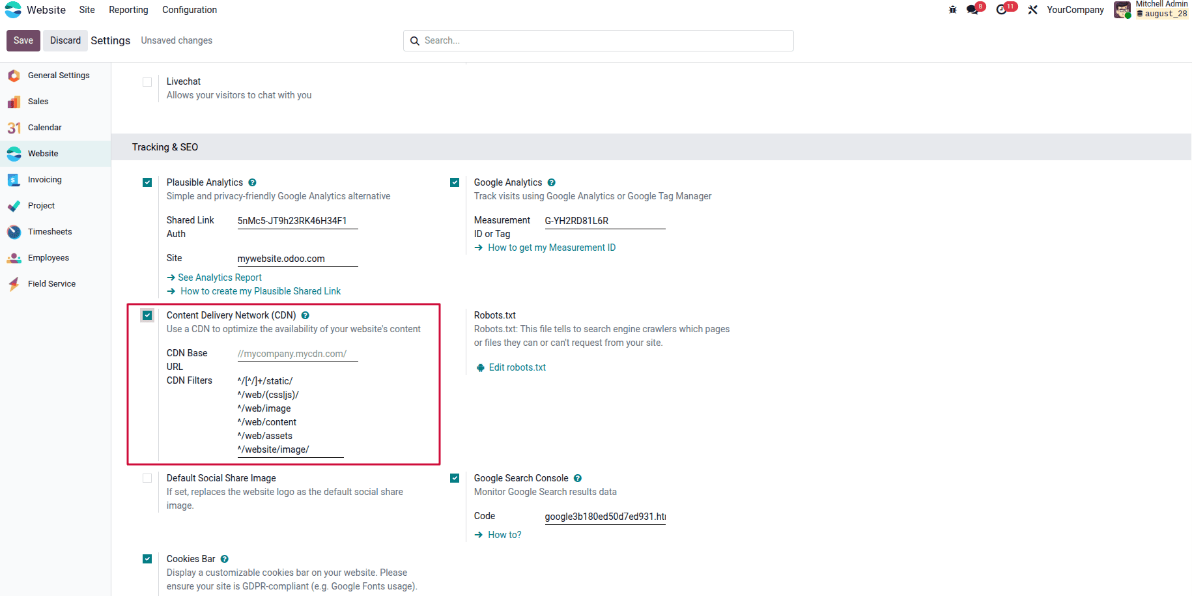This screenshot has width=1192, height=596.
Task: Click the Employees sidebar icon
Action: click(x=14, y=258)
